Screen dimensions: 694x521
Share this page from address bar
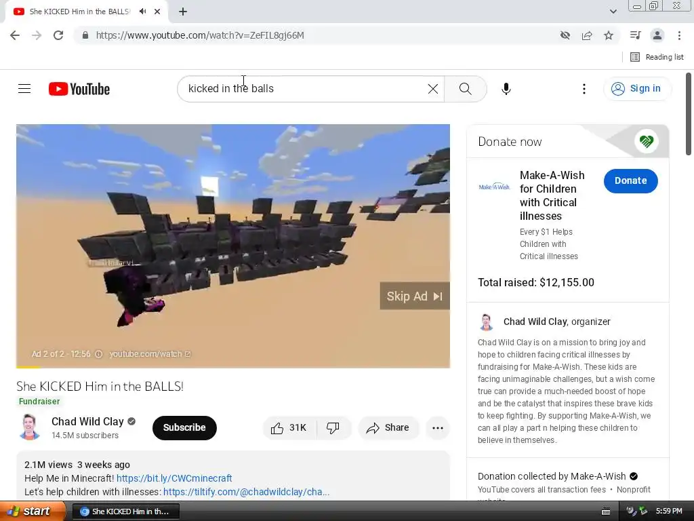[587, 35]
